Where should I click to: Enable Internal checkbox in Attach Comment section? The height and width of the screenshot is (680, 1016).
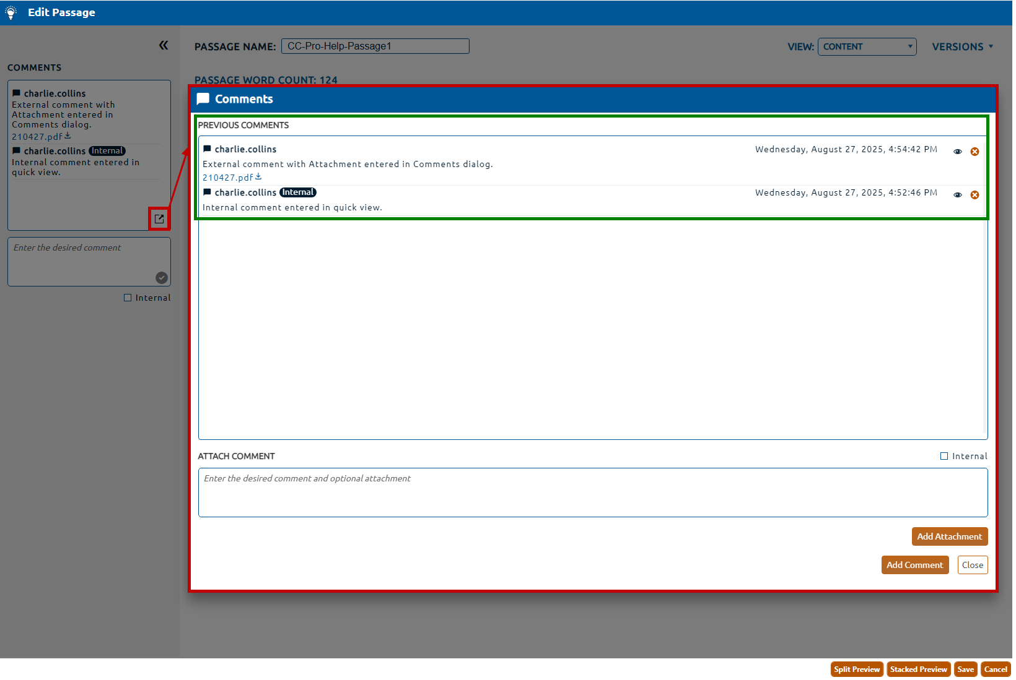click(944, 456)
